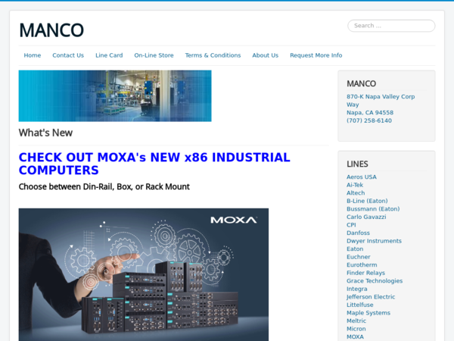Screen dimensions: 454x341
Task: Open Request More Info page
Action: tap(316, 55)
